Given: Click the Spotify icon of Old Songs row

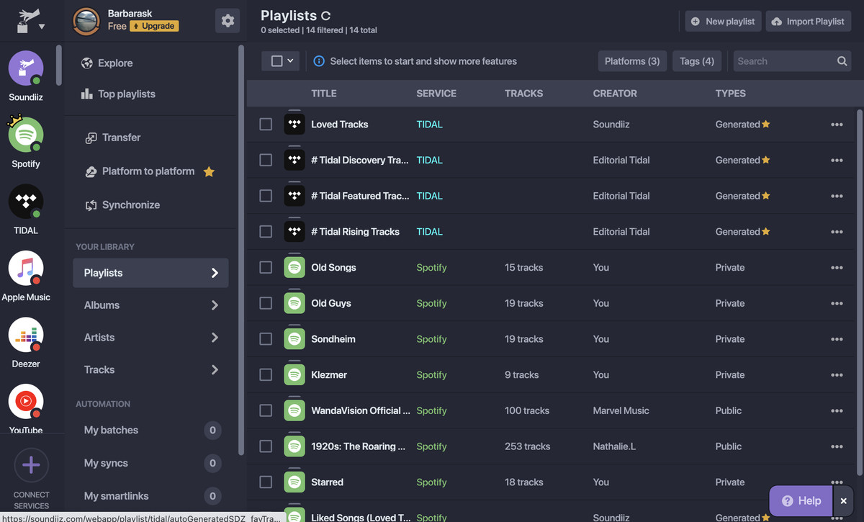Looking at the screenshot, I should (294, 267).
